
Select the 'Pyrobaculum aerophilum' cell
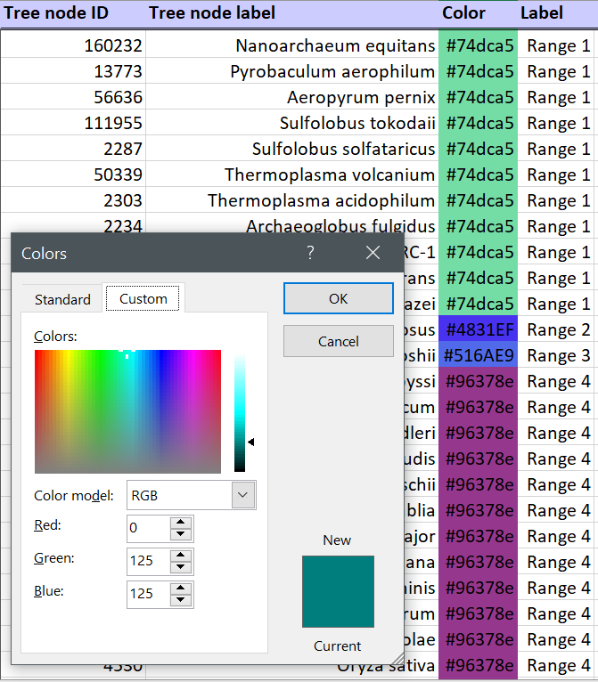click(x=292, y=71)
